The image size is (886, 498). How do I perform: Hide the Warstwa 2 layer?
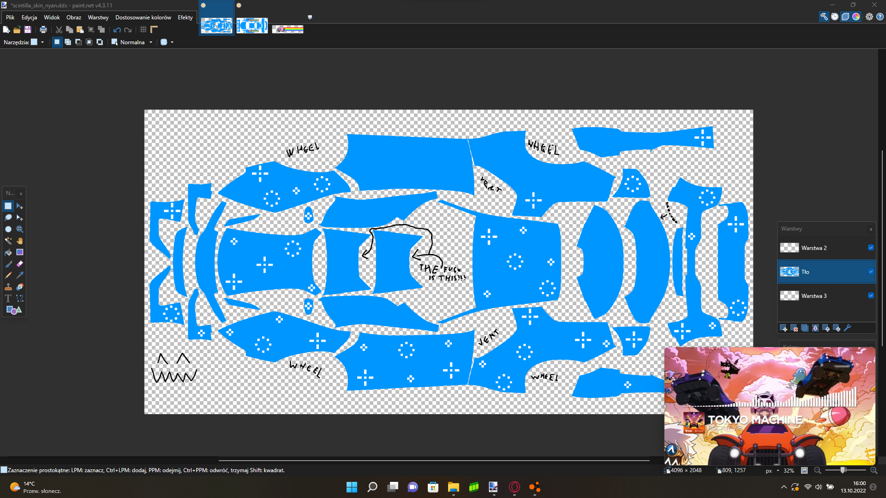[x=871, y=248]
